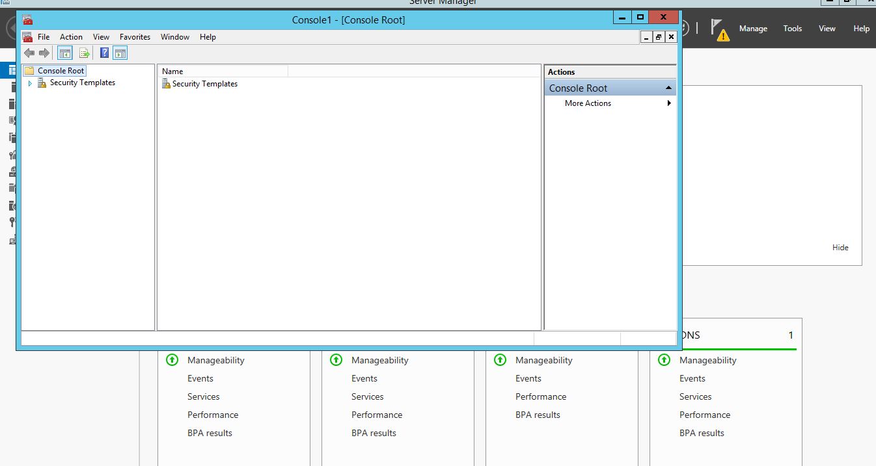
Task: Click the Console1 title bar system icon
Action: (x=27, y=20)
